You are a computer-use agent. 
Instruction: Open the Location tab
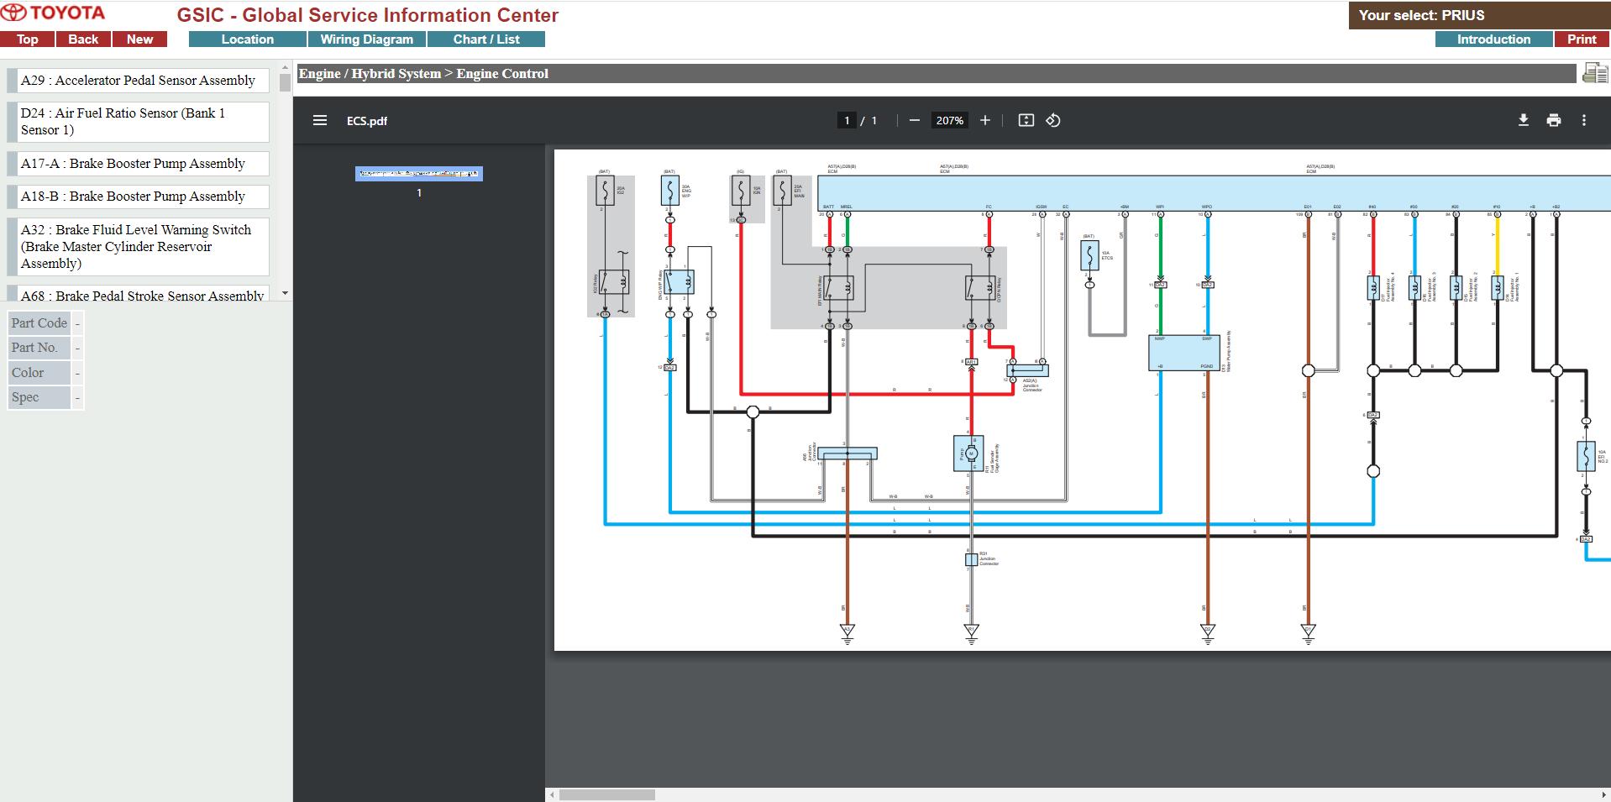[x=248, y=39]
